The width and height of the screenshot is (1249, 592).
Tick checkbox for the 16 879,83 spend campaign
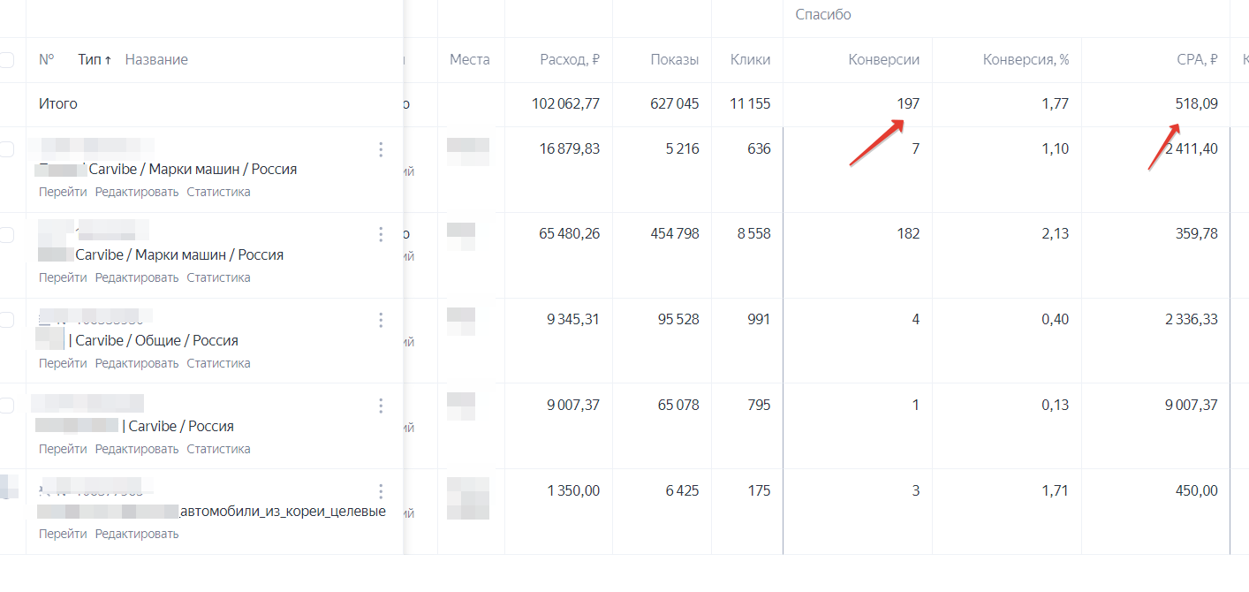[x=6, y=149]
